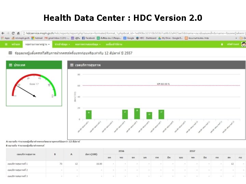Click the bar for health region 1
The image size is (246, 184).
[x=88, y=115]
